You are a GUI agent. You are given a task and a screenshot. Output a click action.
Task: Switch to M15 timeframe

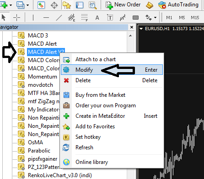195,18
